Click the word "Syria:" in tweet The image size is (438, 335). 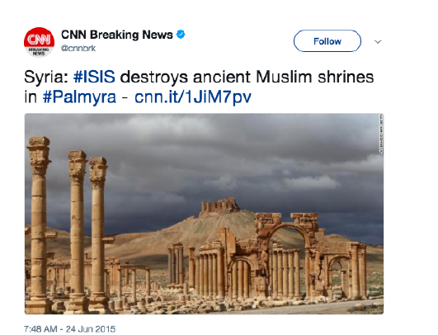point(46,77)
